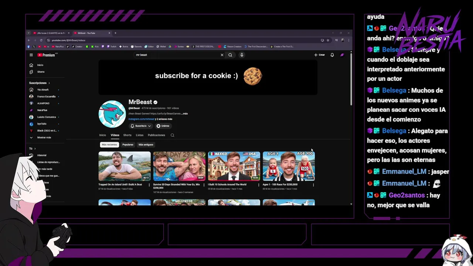This screenshot has height=266, width=473.
Task: Open I Built 10 Schools thumbnail
Action: point(234,166)
